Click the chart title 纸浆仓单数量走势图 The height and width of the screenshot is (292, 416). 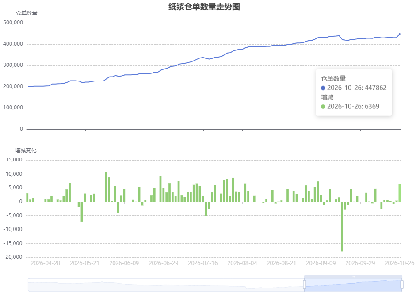[204, 7]
